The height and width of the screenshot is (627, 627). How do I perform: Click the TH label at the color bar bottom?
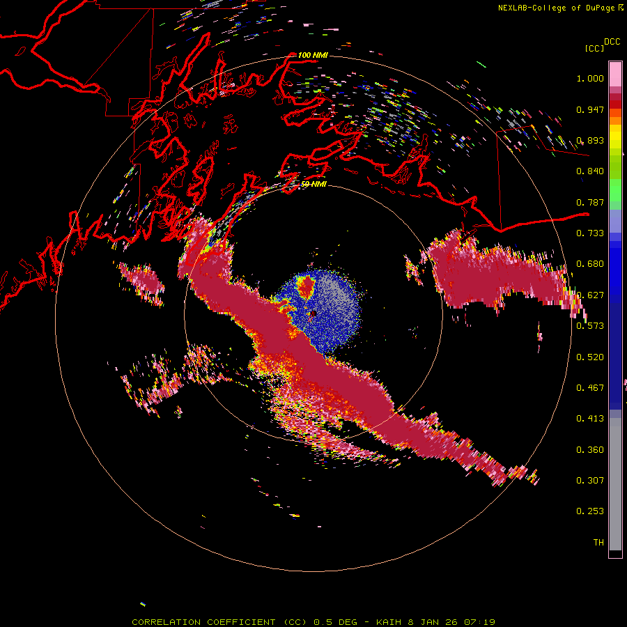pos(598,543)
